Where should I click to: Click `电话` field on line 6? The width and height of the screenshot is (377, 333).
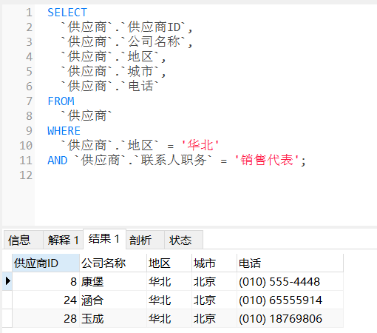[140, 86]
